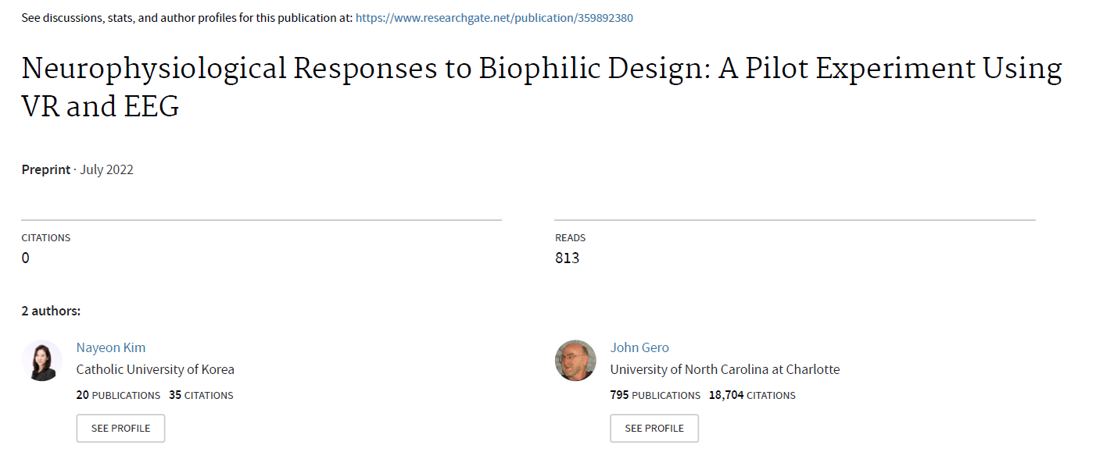
Task: Click See Profile button under Nayeon Kim
Action: point(120,428)
